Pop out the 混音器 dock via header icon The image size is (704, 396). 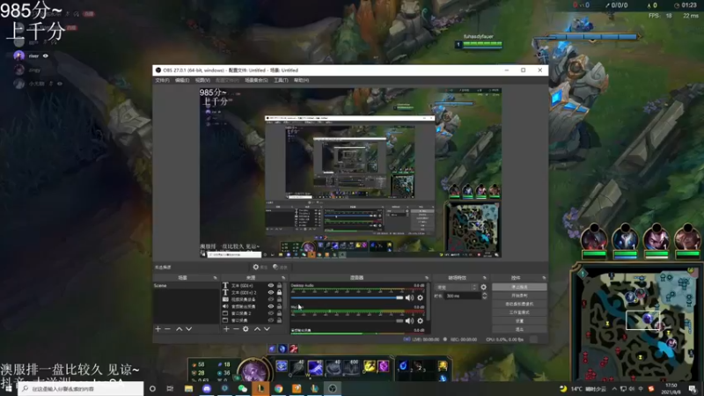427,278
